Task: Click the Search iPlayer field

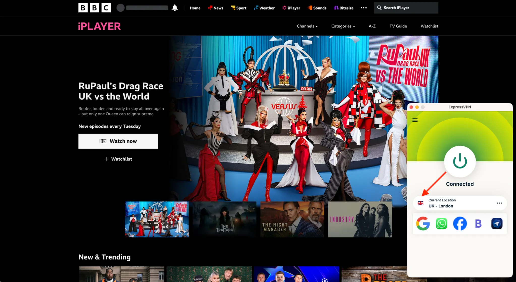Action: tap(406, 8)
